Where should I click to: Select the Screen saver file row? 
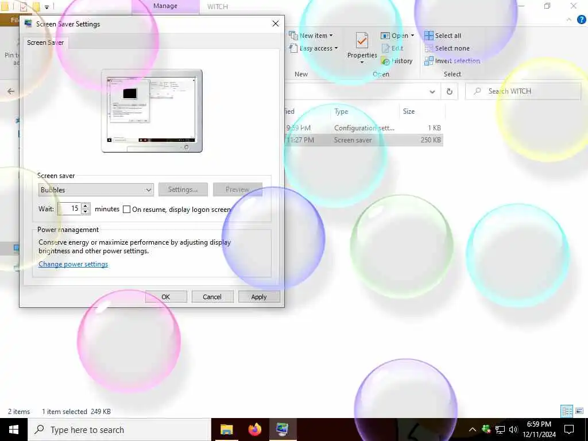[363, 140]
